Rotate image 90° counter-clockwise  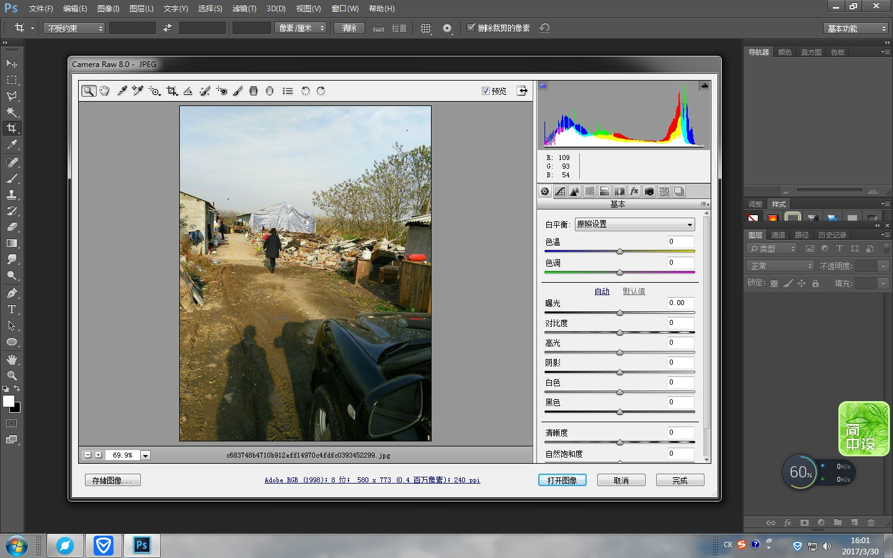click(305, 91)
